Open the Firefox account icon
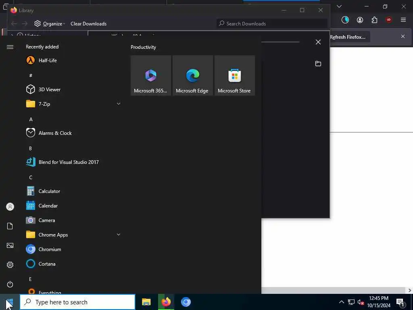Viewport: 413px width, 310px height. click(360, 20)
